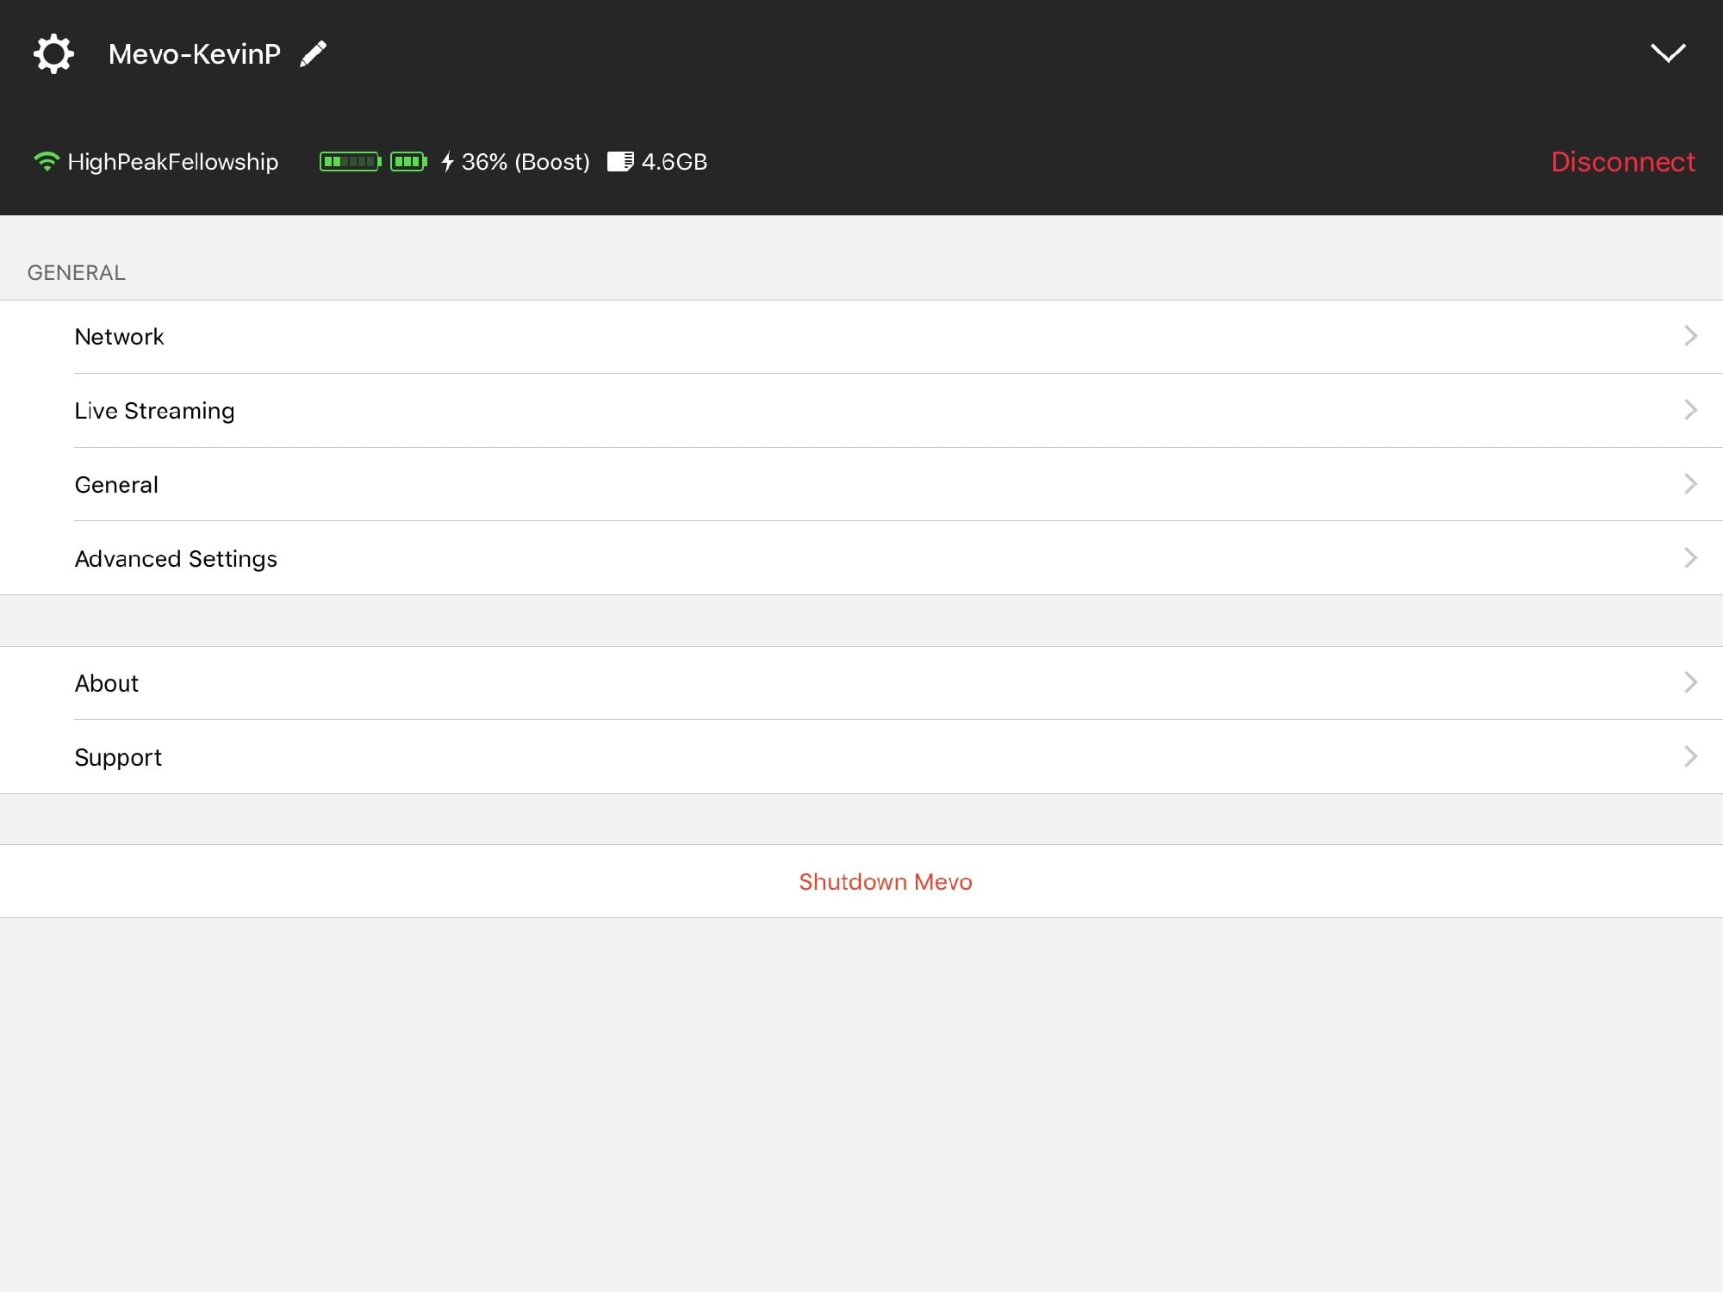The image size is (1723, 1292).
Task: Open the About page
Action: pos(861,683)
